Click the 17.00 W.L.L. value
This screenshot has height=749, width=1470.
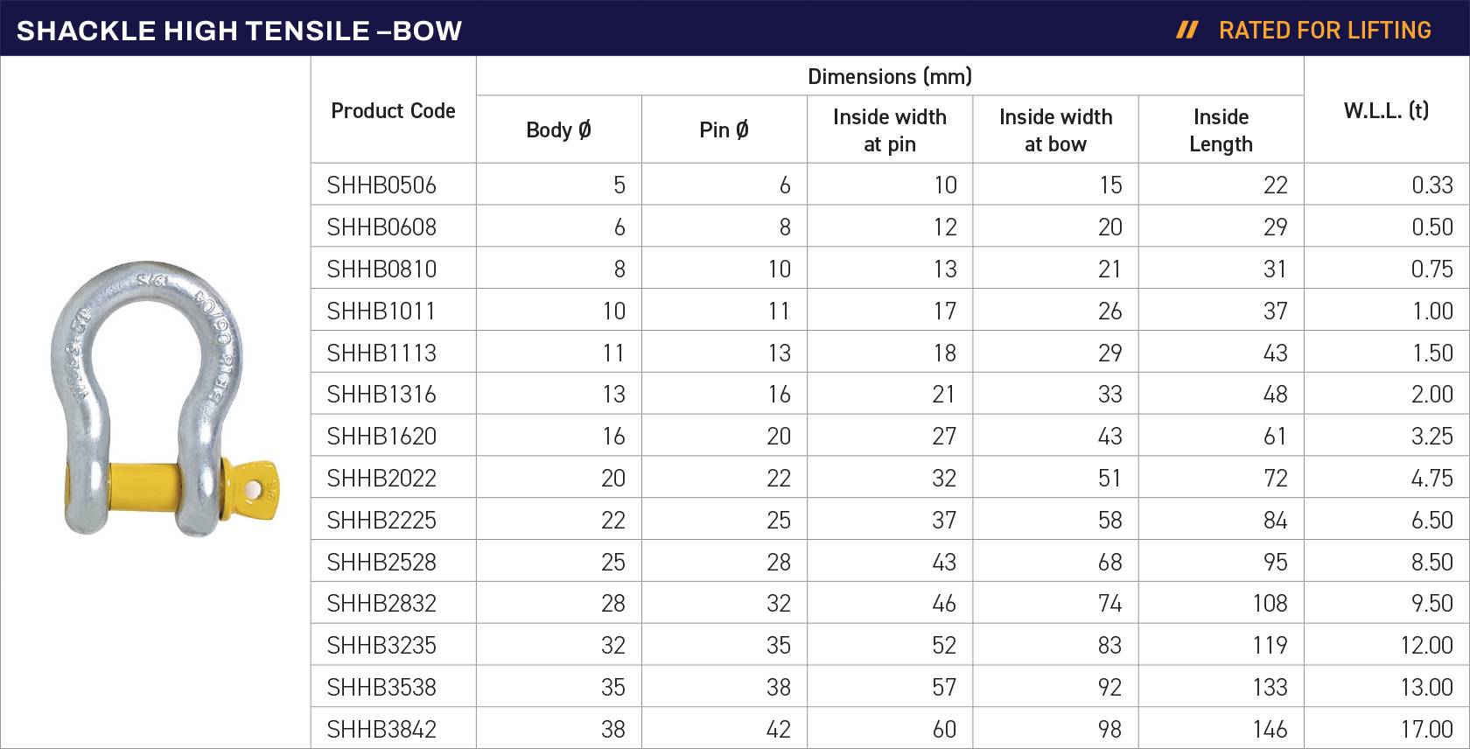point(1426,730)
